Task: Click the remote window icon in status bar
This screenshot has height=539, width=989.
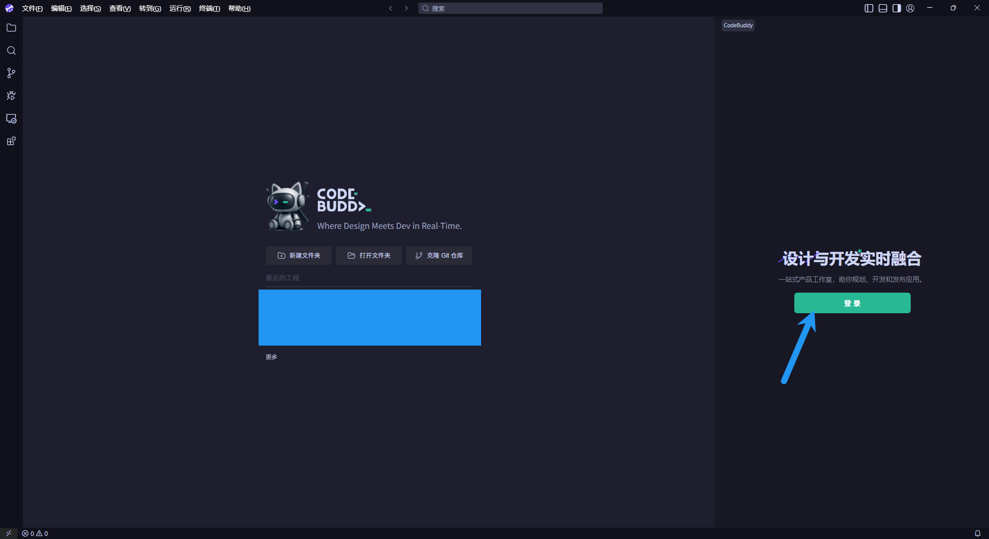Action: 9,533
